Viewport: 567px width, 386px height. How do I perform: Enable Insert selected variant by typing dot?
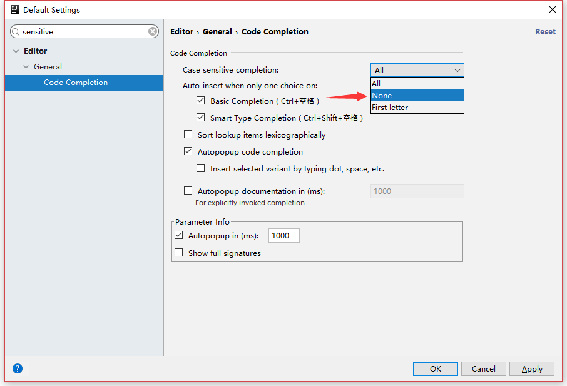click(x=200, y=168)
